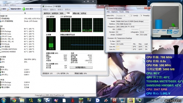Viewport: 183px width, 103px height.
Task: Click the 資源監視器 button
Action: (81, 67)
